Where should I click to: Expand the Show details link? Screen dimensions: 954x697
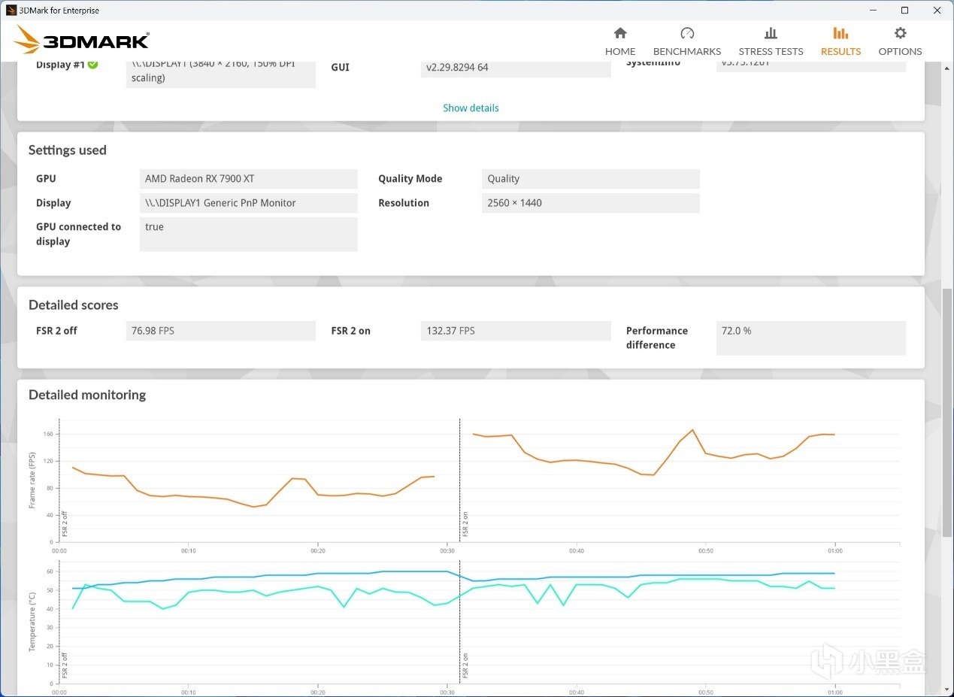click(471, 108)
